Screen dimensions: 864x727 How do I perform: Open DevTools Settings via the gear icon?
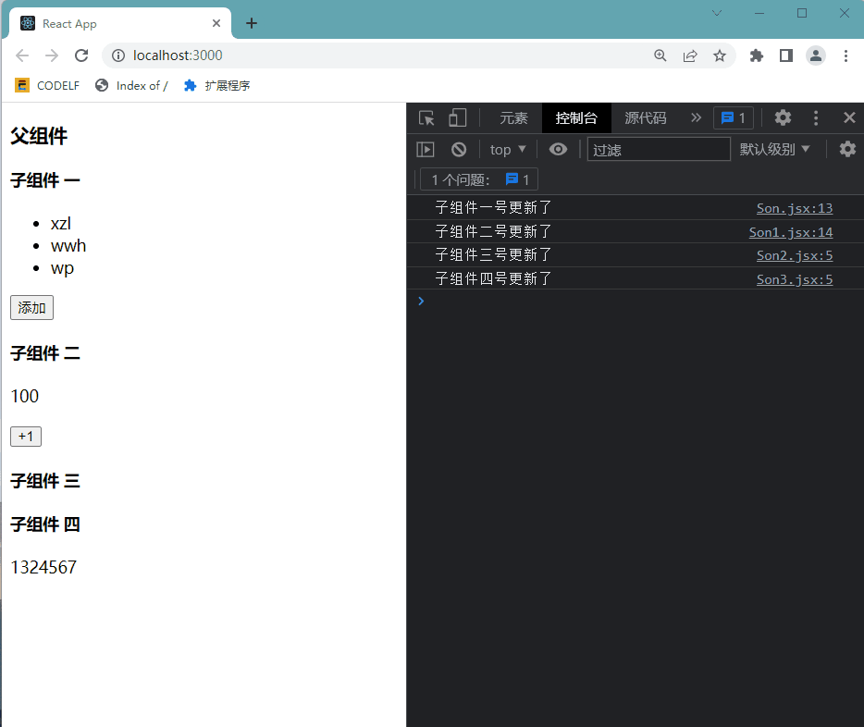tap(783, 117)
